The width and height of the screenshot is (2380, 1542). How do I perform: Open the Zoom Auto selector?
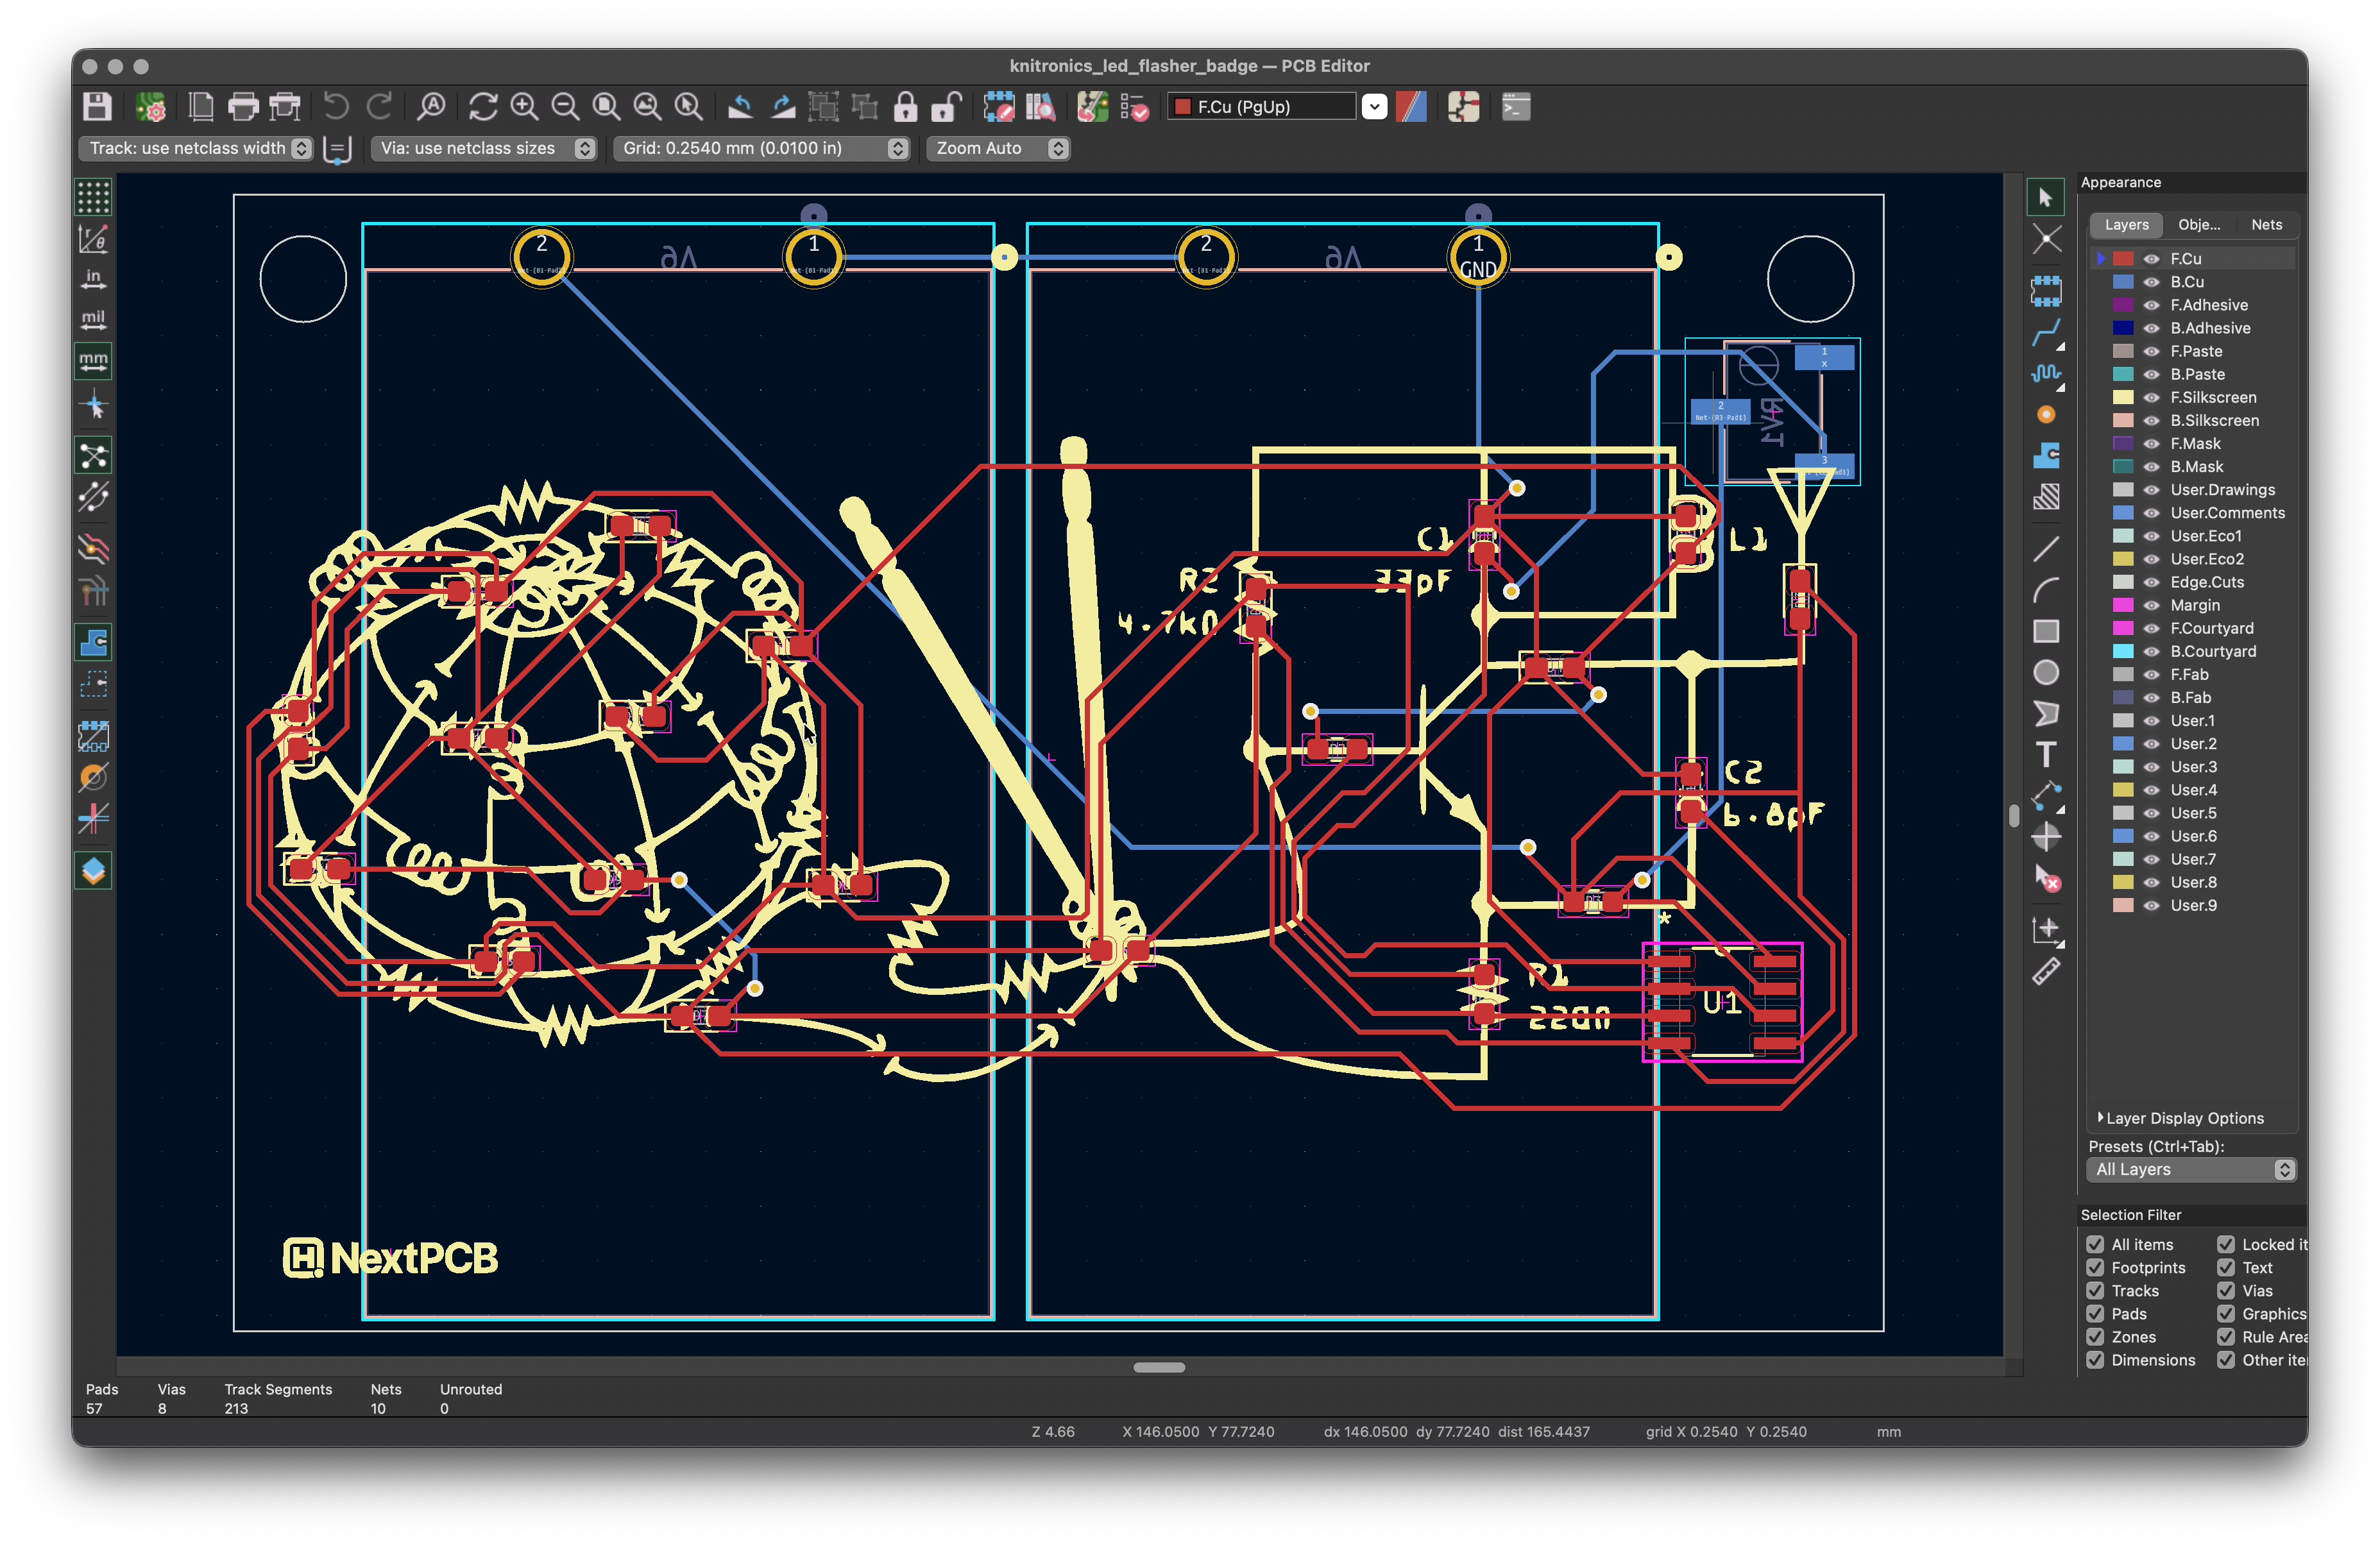(998, 148)
